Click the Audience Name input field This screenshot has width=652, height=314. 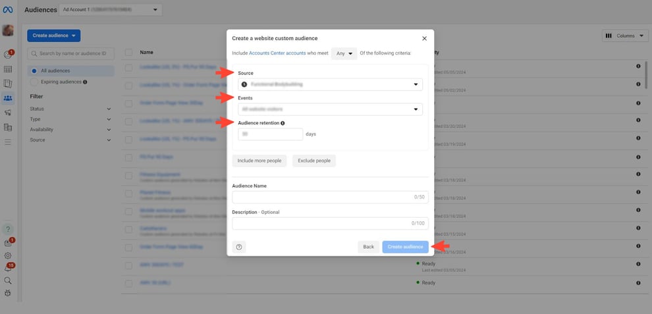click(330, 197)
